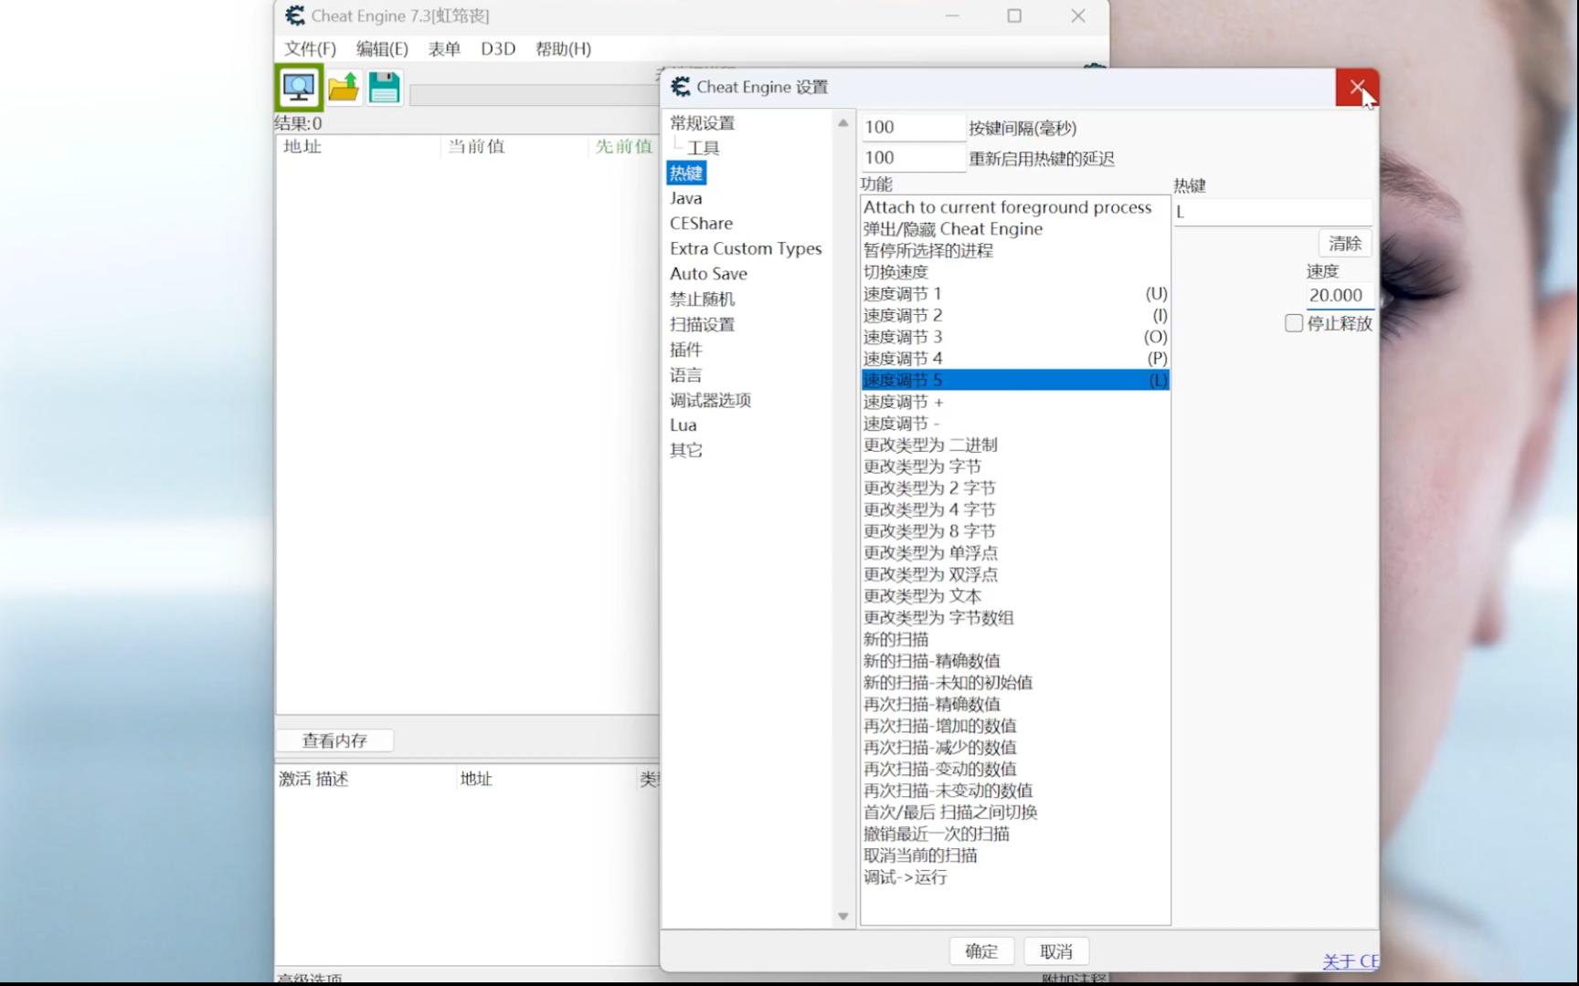The height and width of the screenshot is (986, 1579).
Task: Select 更改类型为 二进制 function
Action: (1015, 445)
